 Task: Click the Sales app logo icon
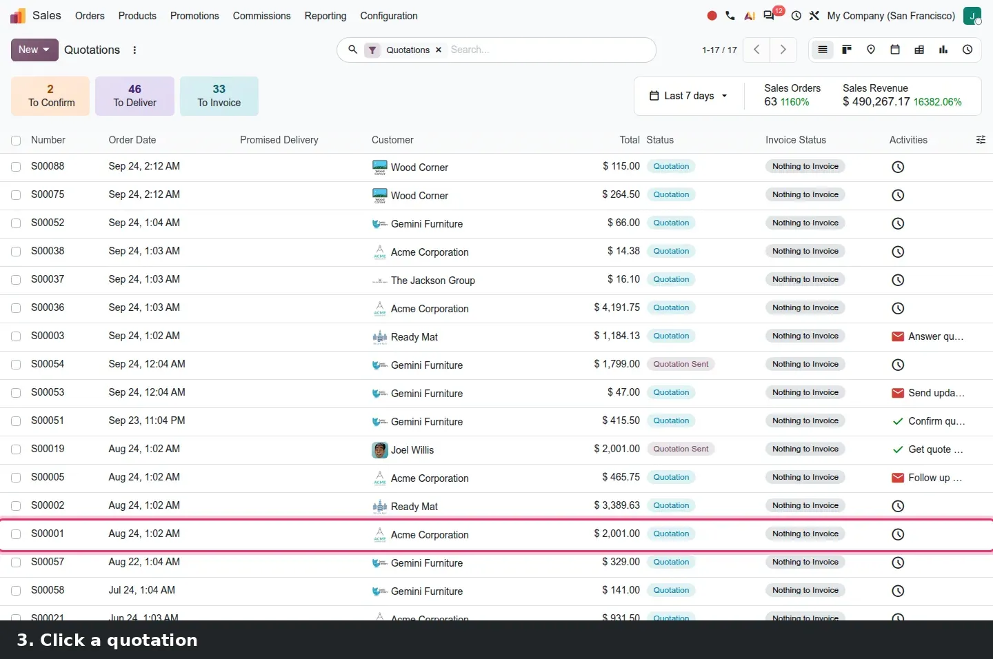point(18,16)
